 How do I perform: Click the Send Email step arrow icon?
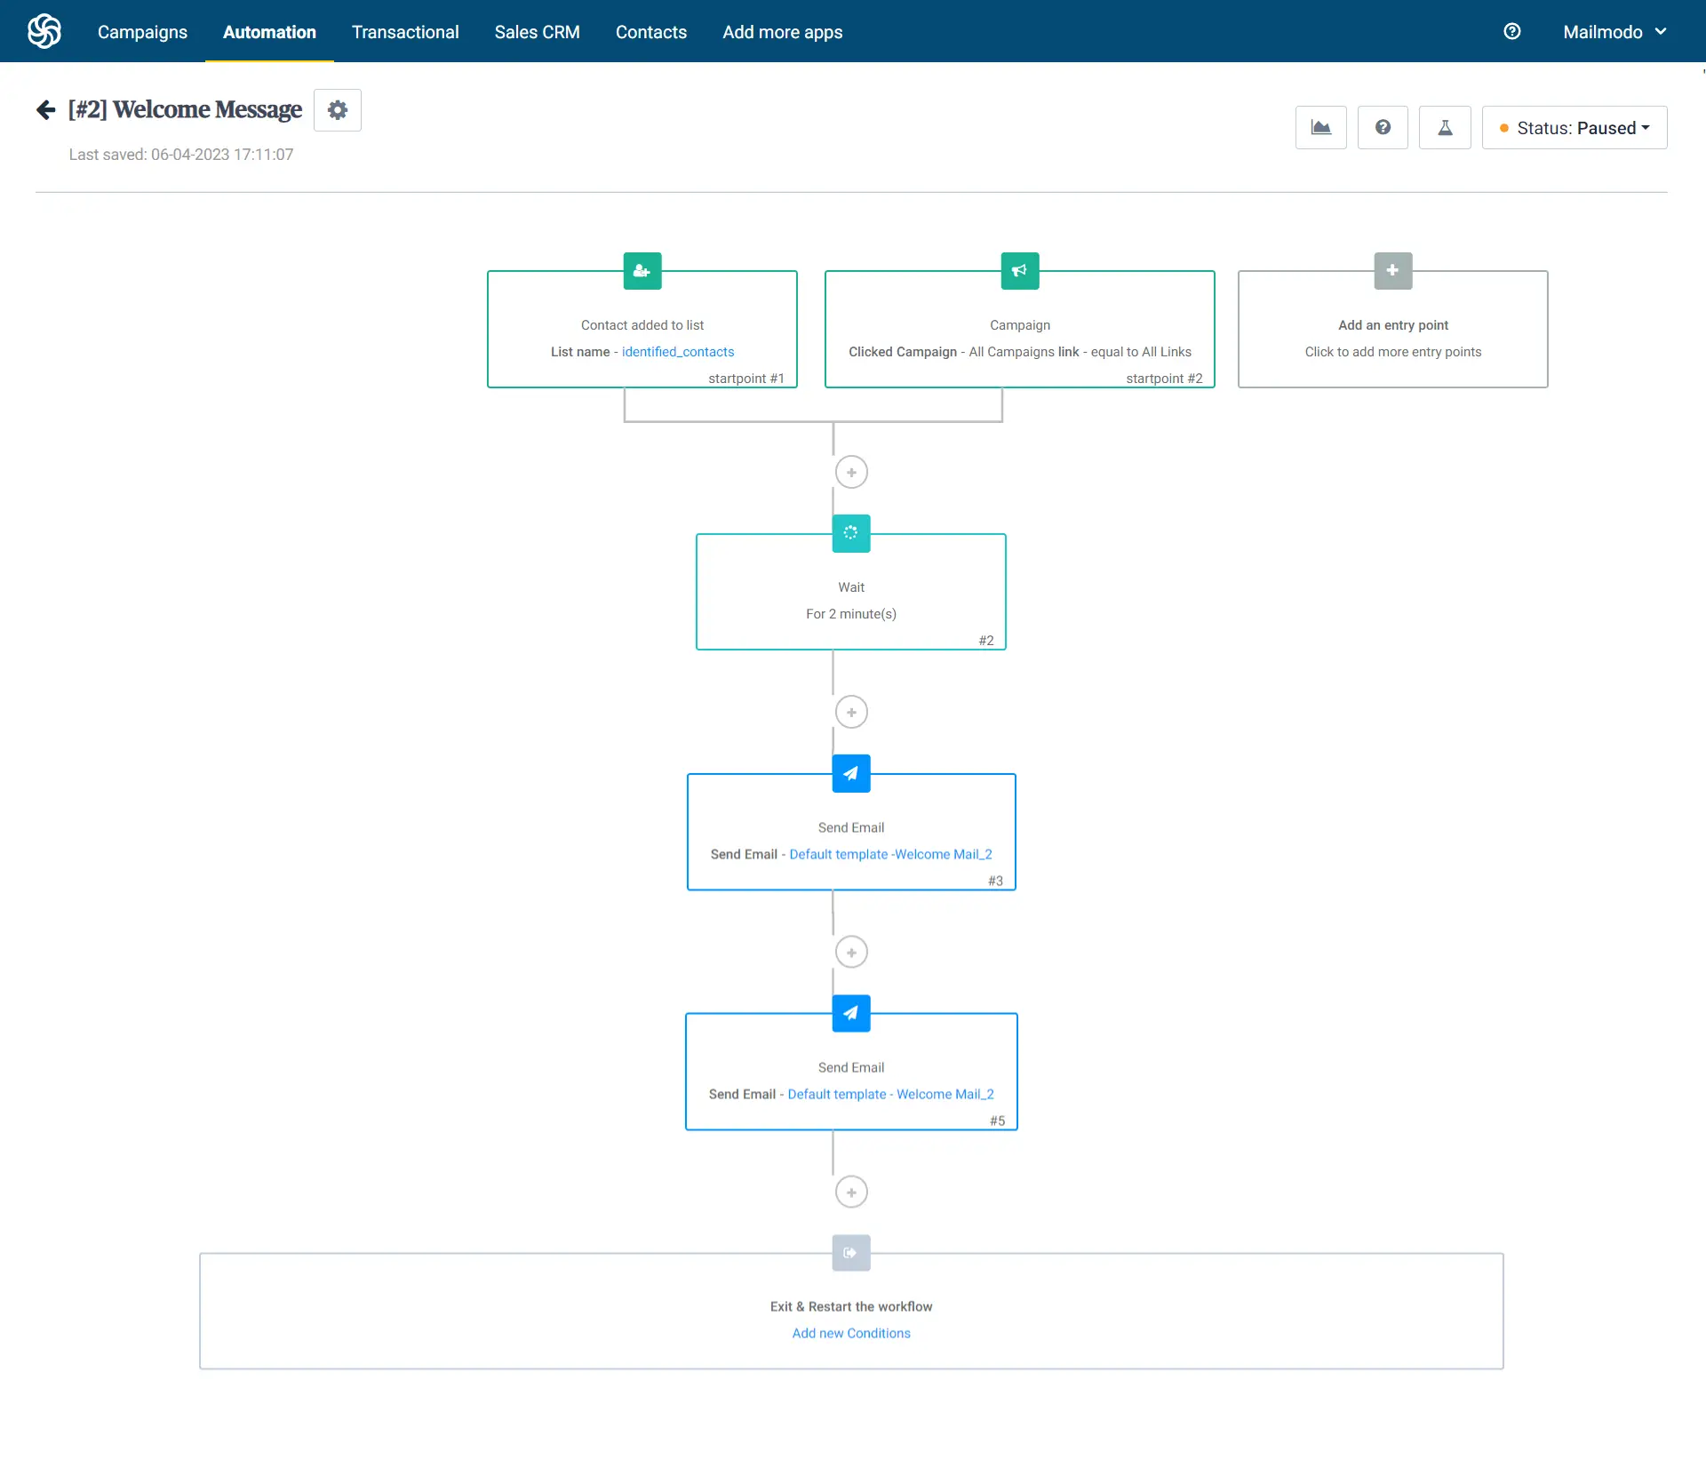tap(850, 773)
